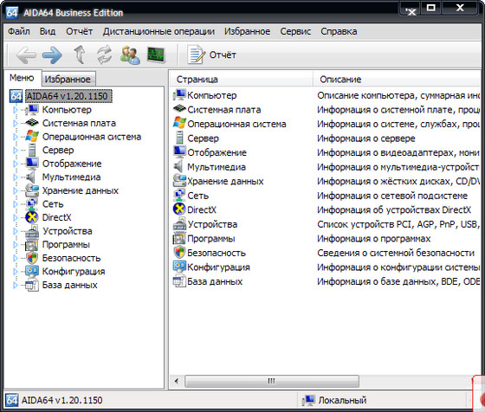
Task: Open the system monitor graph icon
Action: pos(156,55)
